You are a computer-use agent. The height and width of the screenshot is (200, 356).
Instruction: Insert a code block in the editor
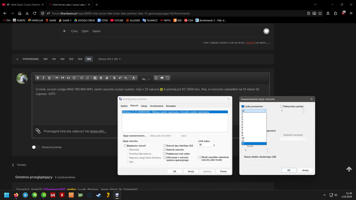click(x=68, y=78)
